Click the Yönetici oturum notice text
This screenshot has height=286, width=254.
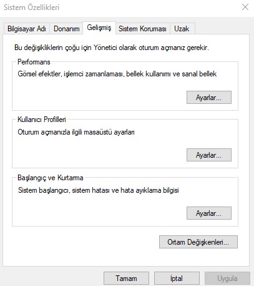pyautogui.click(x=112, y=48)
